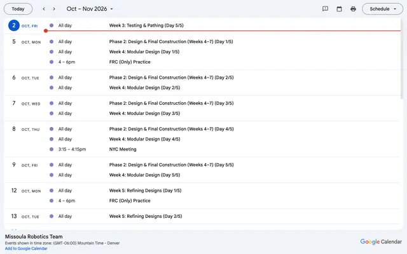The height and width of the screenshot is (254, 407).
Task: Open Week 4: Modular Design (Day 5/5)
Action: pyautogui.click(x=144, y=175)
